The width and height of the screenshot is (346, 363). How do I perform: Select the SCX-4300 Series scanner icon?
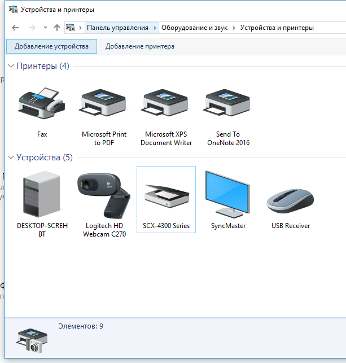click(x=167, y=196)
